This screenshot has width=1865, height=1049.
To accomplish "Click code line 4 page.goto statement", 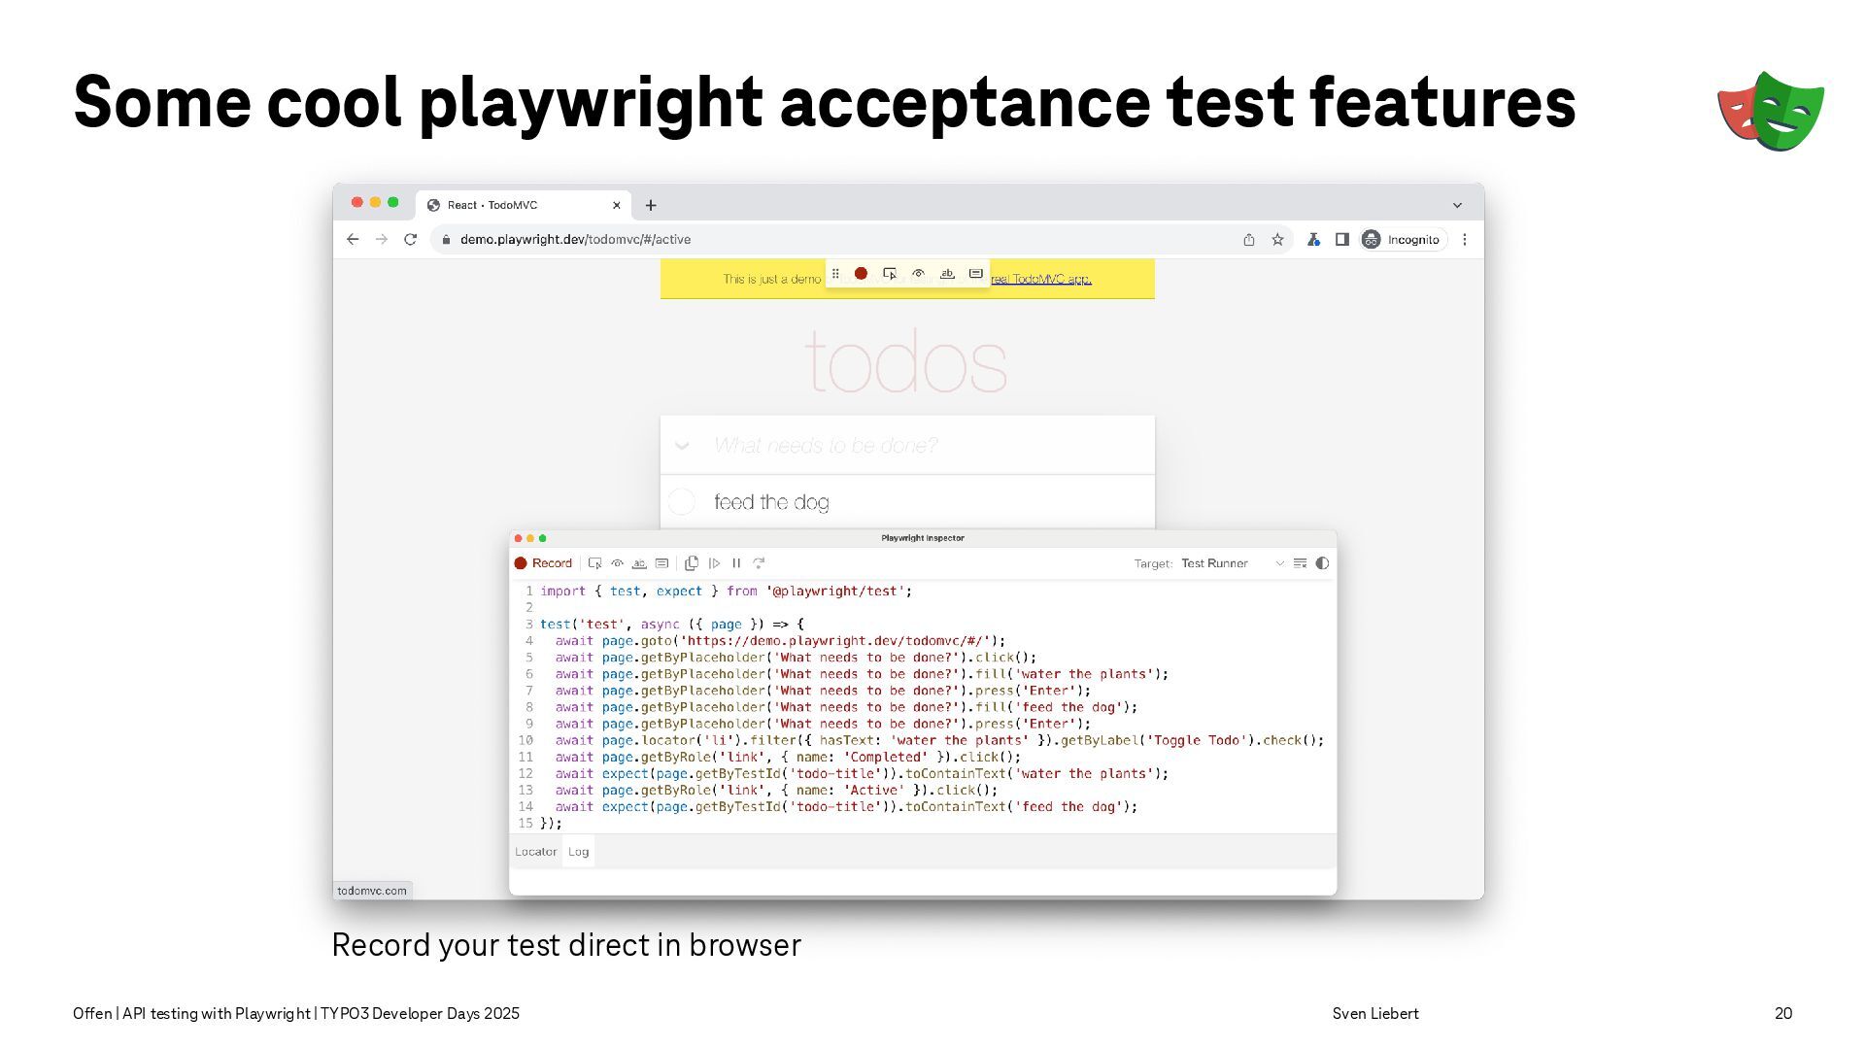I will click(x=780, y=641).
